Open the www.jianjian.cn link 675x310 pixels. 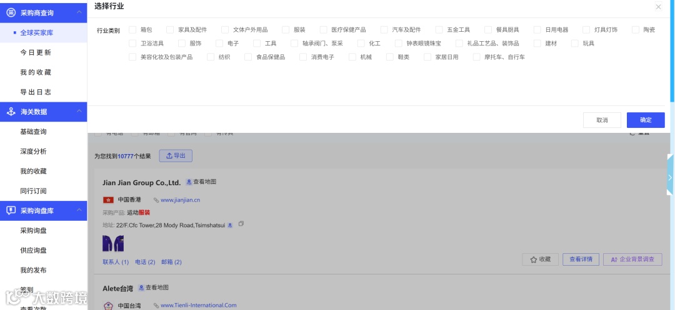point(181,200)
